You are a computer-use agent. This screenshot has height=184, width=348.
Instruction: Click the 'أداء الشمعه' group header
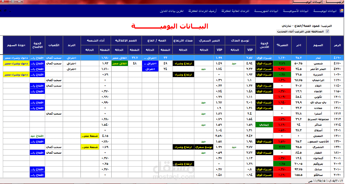point(96,41)
